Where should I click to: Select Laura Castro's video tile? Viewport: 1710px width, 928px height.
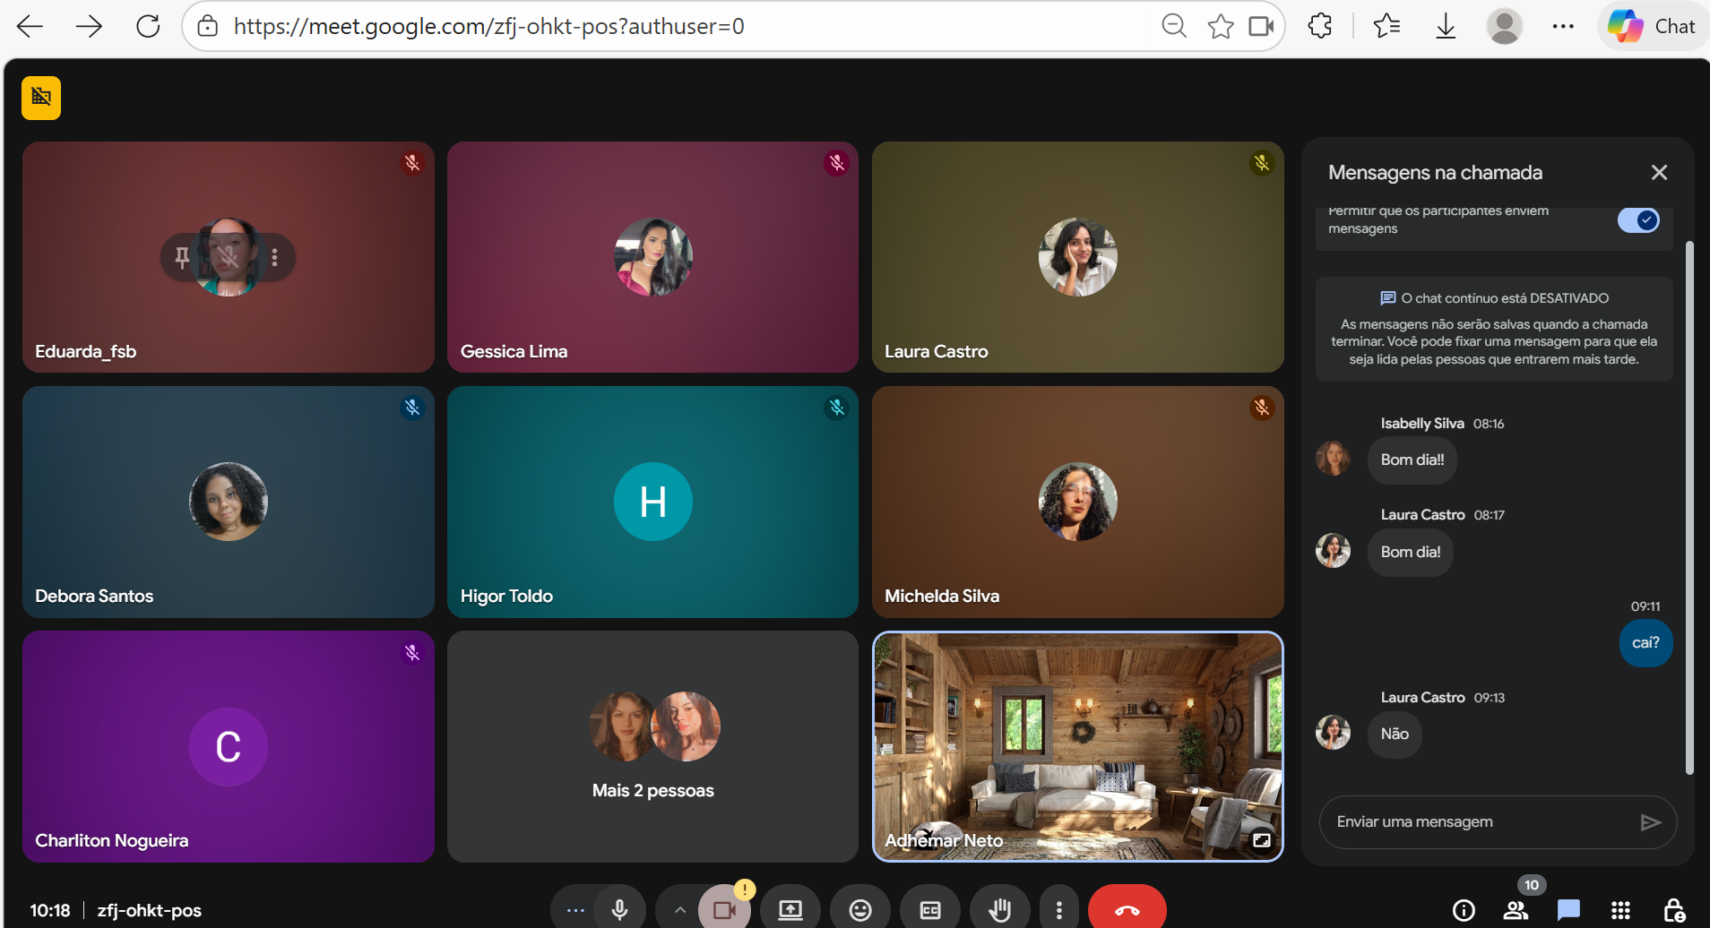(x=1077, y=257)
